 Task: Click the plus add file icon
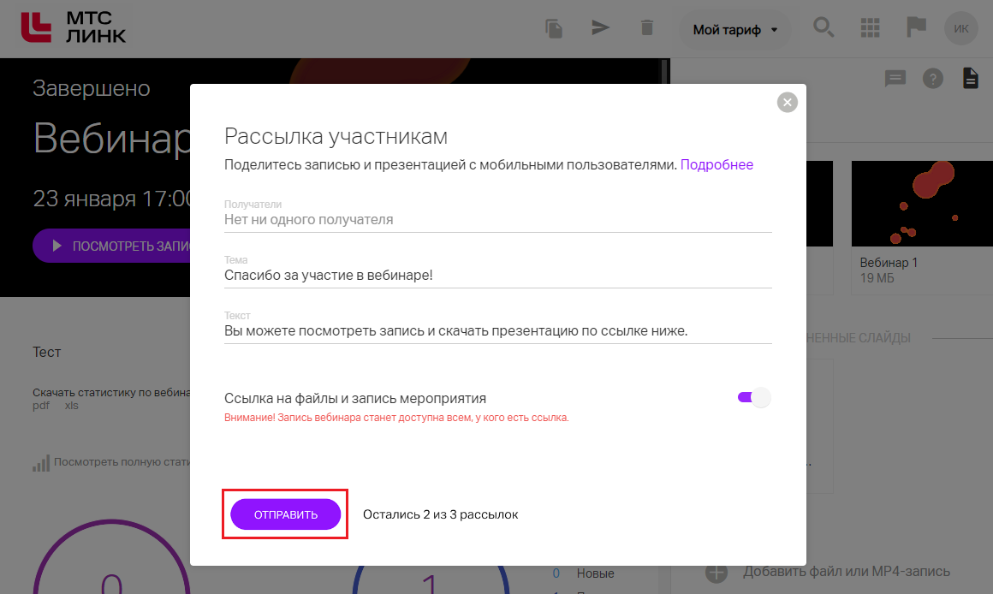point(717,573)
